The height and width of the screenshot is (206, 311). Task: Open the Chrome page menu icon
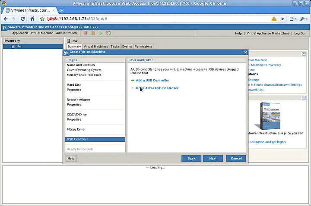click(293, 19)
